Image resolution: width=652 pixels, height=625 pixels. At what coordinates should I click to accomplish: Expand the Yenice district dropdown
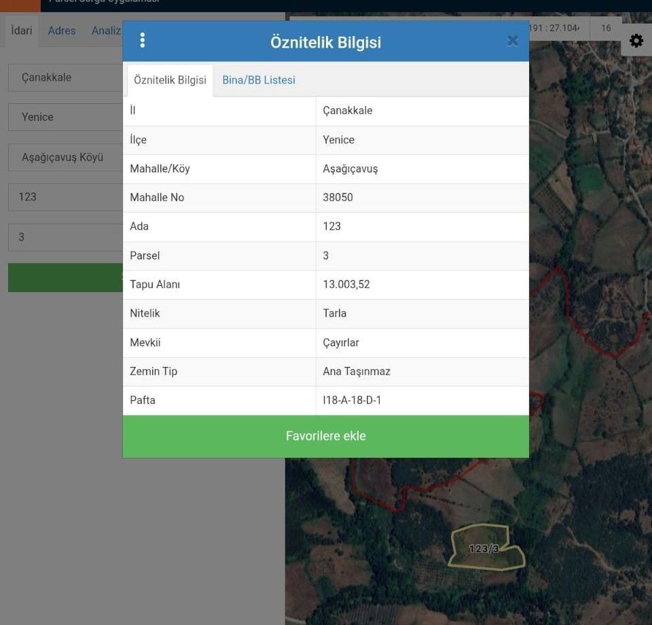point(65,117)
